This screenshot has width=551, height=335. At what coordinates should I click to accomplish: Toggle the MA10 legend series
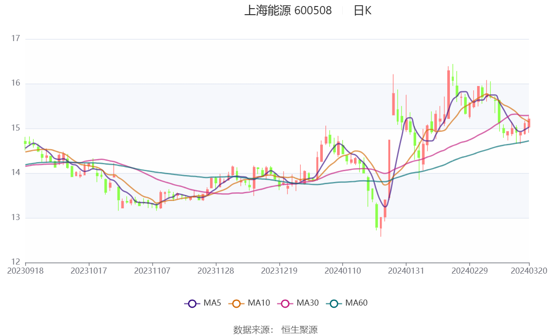point(250,303)
